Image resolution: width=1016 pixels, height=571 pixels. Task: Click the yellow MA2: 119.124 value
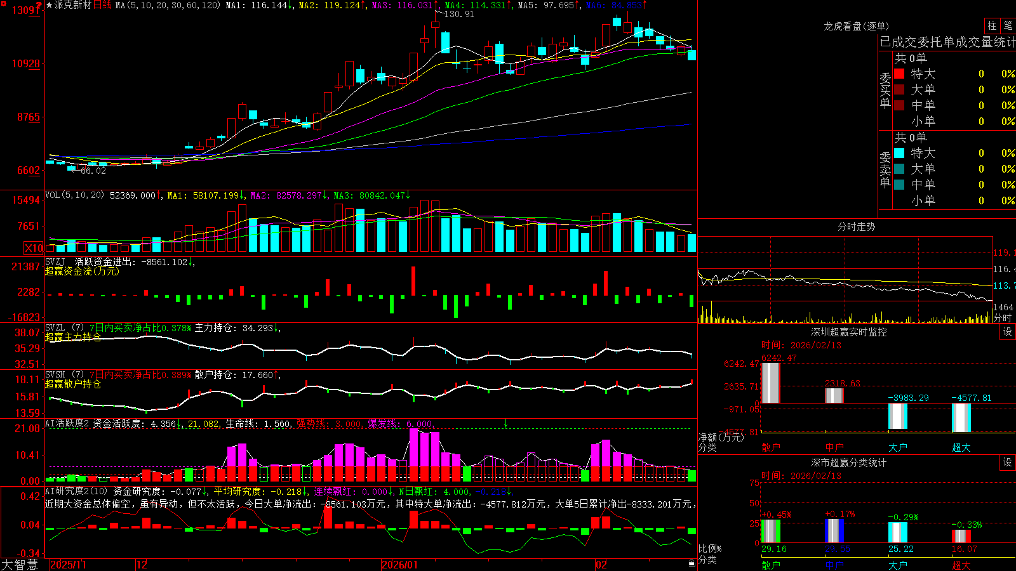click(x=330, y=5)
